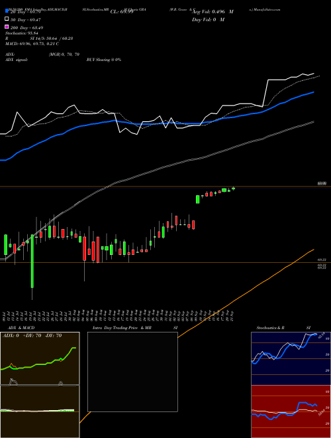This screenshot has height=438, width=331.
Task: Open the blue Stochastics indicator chart
Action: point(291,358)
